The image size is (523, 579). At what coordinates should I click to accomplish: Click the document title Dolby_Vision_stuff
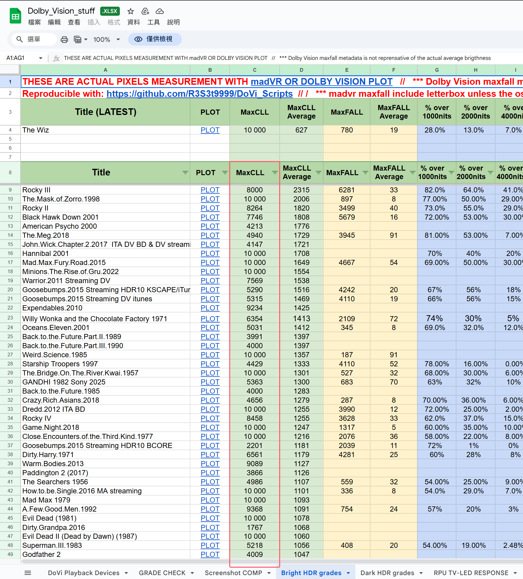[61, 11]
